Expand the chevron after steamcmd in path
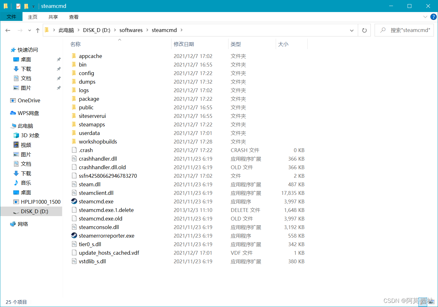The height and width of the screenshot is (307, 438). [x=182, y=30]
